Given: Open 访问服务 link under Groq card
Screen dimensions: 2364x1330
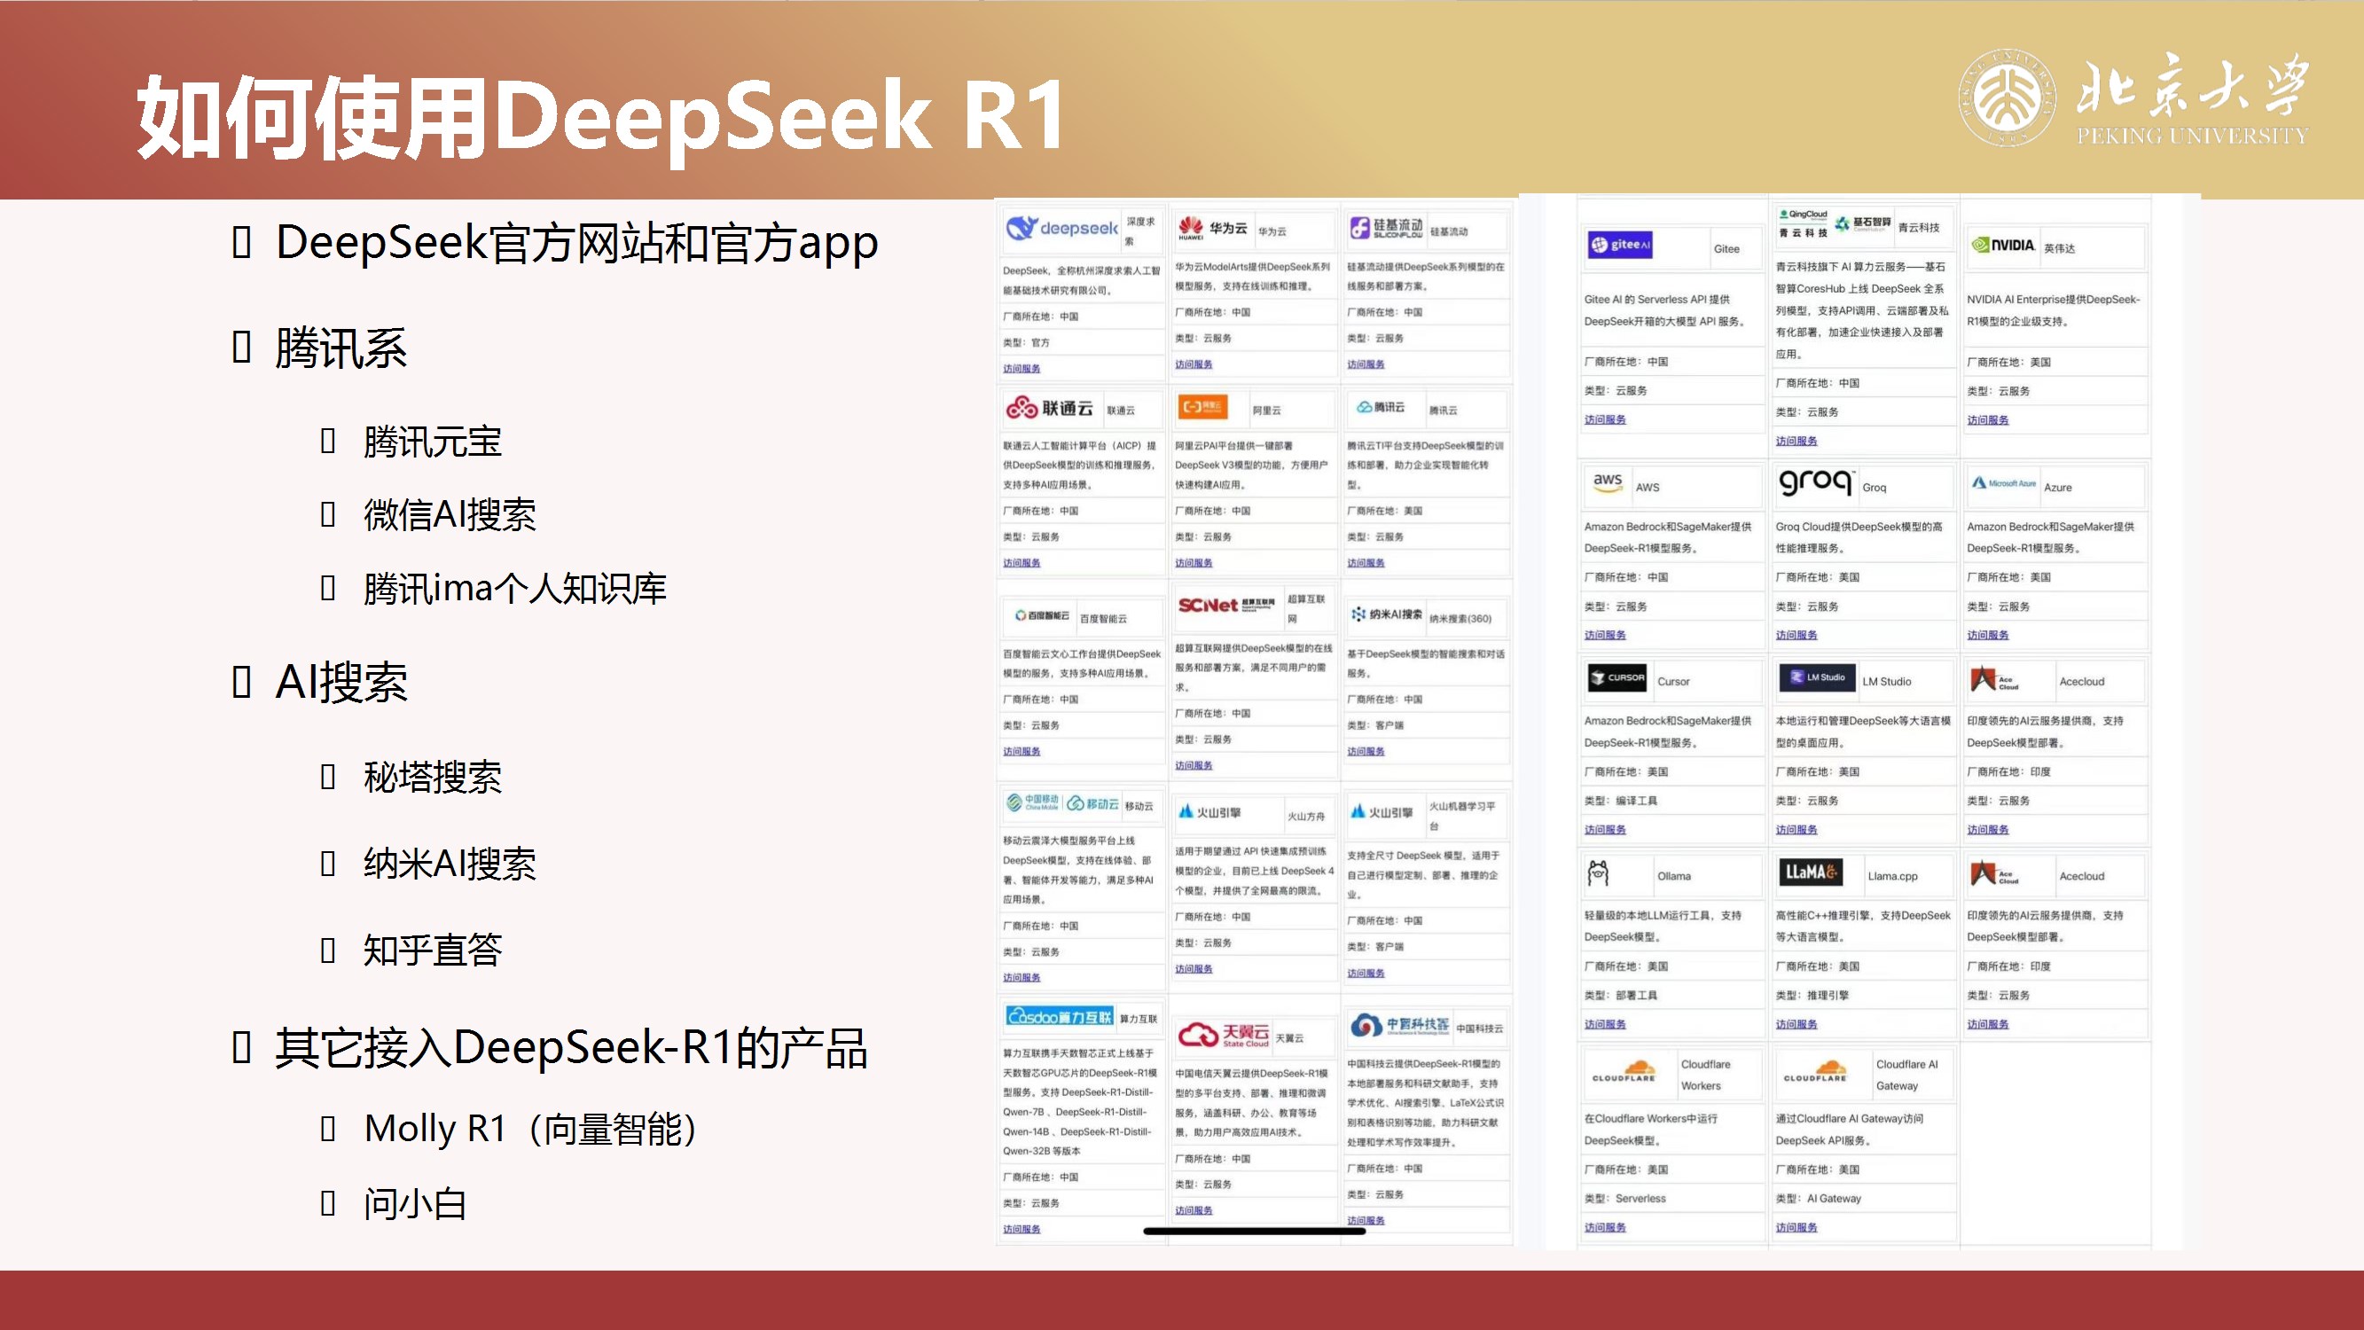Looking at the screenshot, I should point(1796,634).
